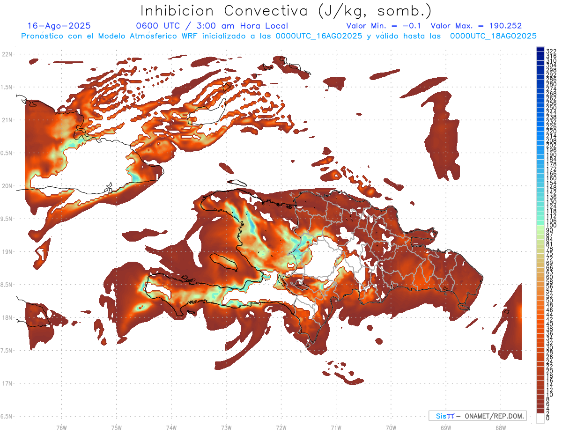Click the colorbar value label '100'

(551, 226)
